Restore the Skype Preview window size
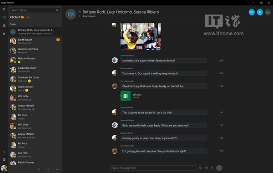The height and width of the screenshot is (173, 273). [x=261, y=3]
